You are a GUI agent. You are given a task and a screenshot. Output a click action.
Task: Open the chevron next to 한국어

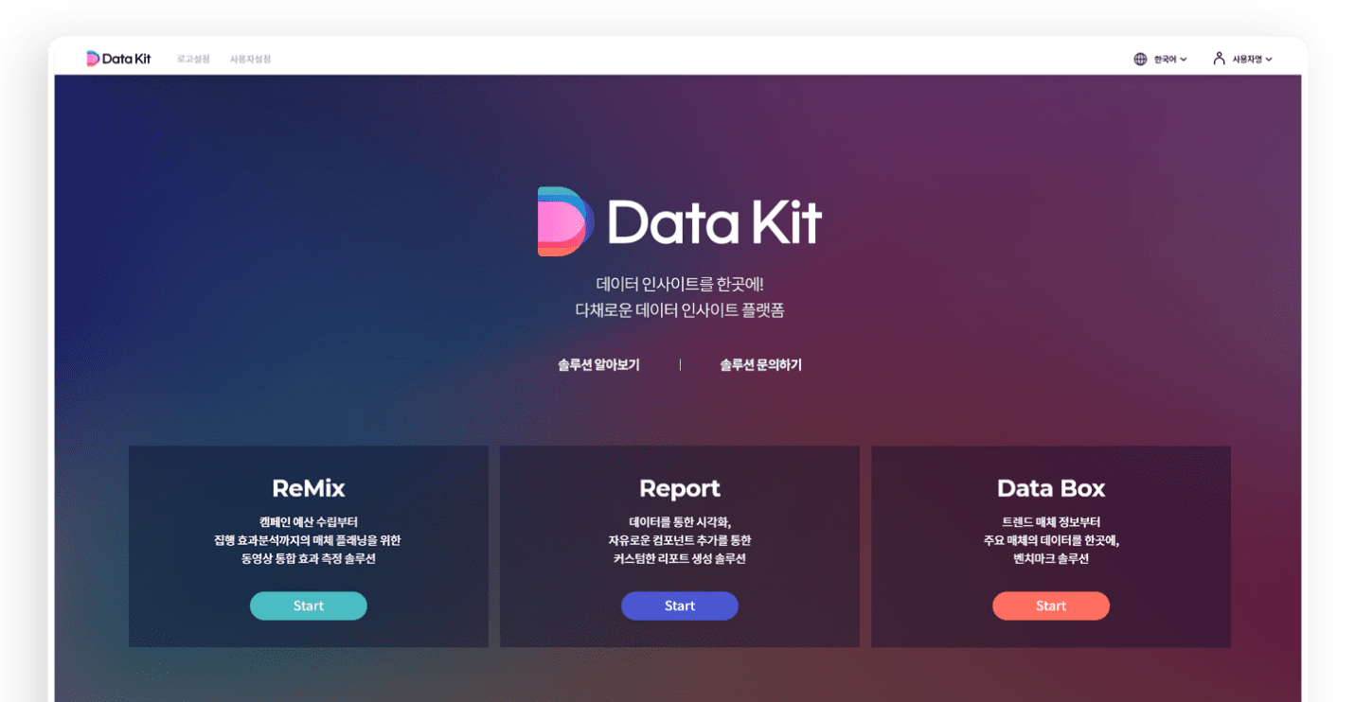1185,58
